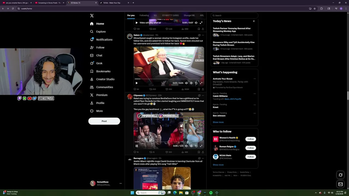Open the floating Grok button
The height and width of the screenshot is (196, 349).
click(341, 175)
